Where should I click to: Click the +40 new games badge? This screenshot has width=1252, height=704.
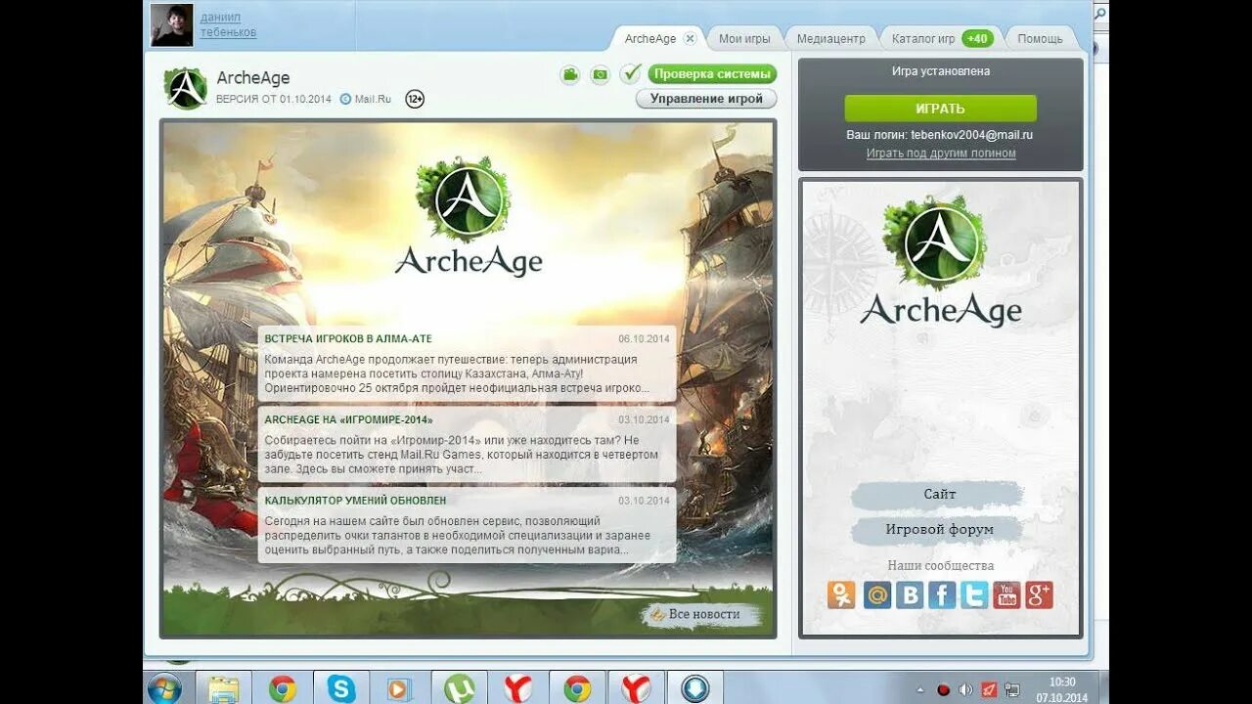(977, 39)
